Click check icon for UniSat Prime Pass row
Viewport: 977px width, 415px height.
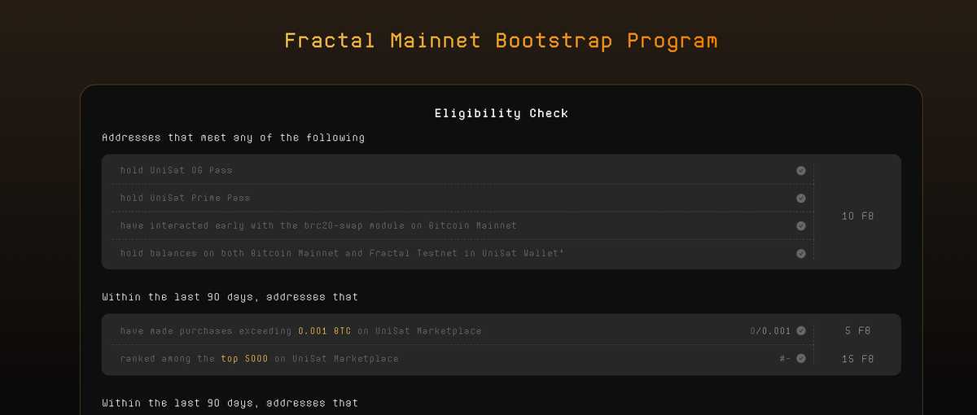801,198
